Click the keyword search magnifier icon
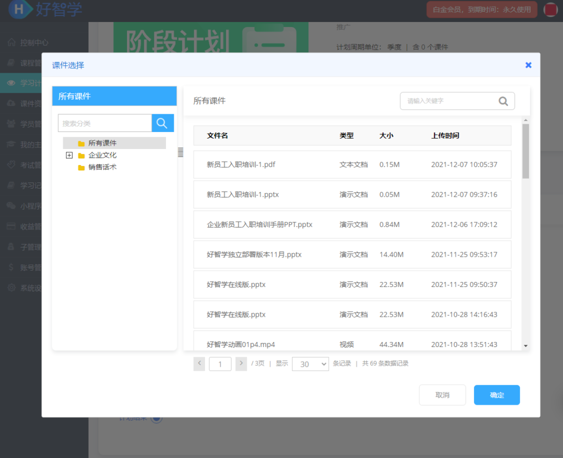The width and height of the screenshot is (563, 458). tap(503, 101)
